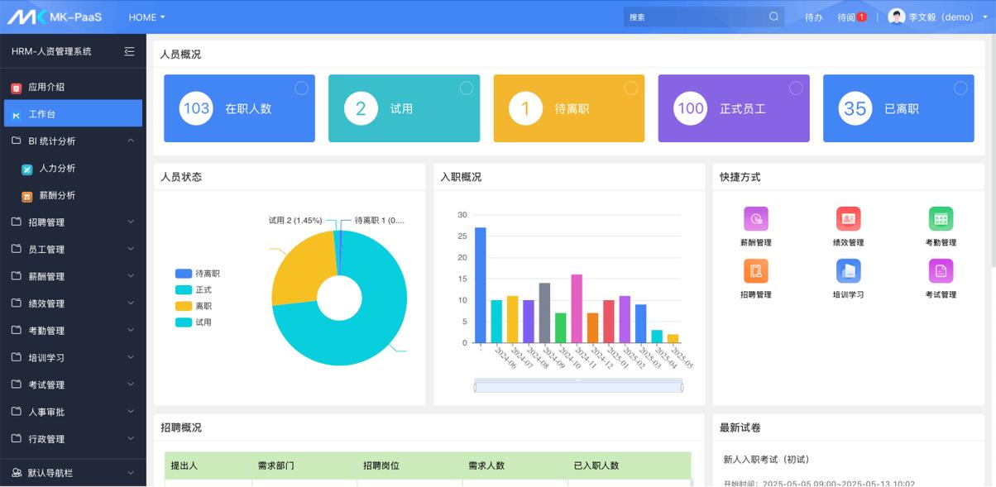Click the search magnifier icon
This screenshot has width=996, height=487.
click(x=773, y=17)
